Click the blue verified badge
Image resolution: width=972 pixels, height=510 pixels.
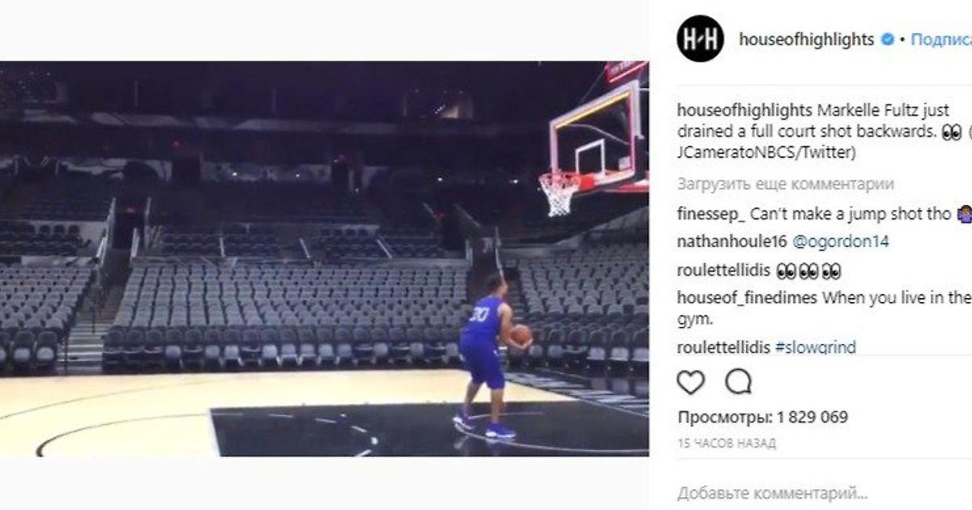888,40
